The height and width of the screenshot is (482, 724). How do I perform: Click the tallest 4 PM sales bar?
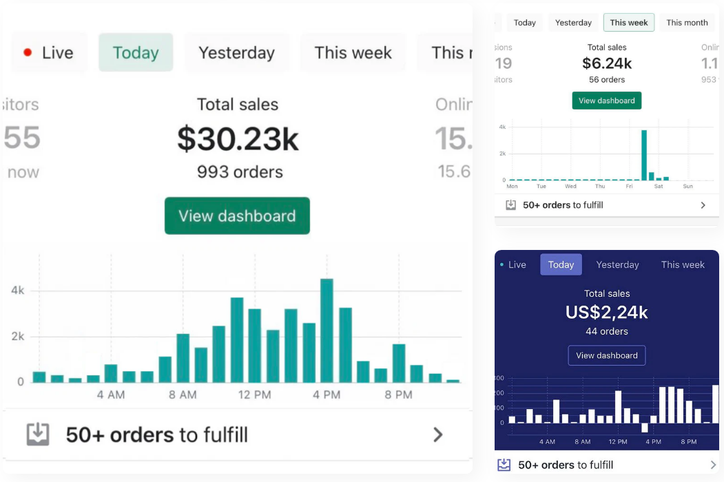pyautogui.click(x=327, y=330)
